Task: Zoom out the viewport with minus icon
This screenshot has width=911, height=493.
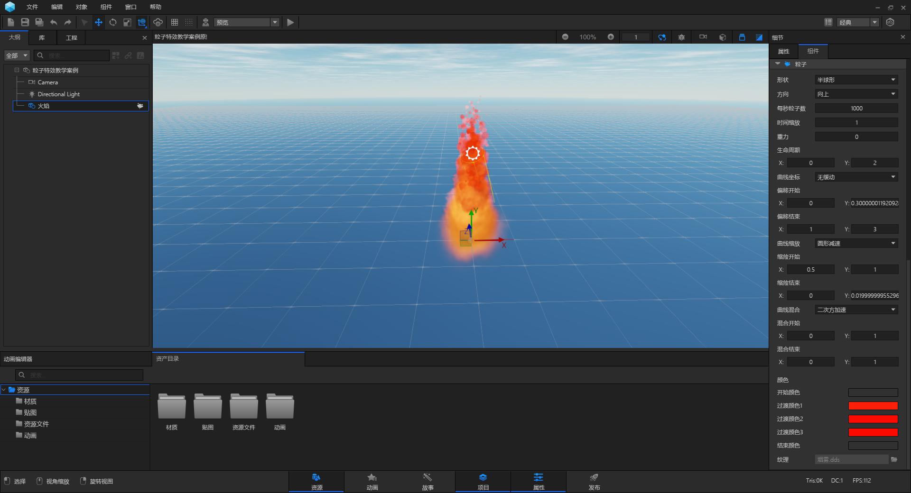Action: [x=565, y=37]
